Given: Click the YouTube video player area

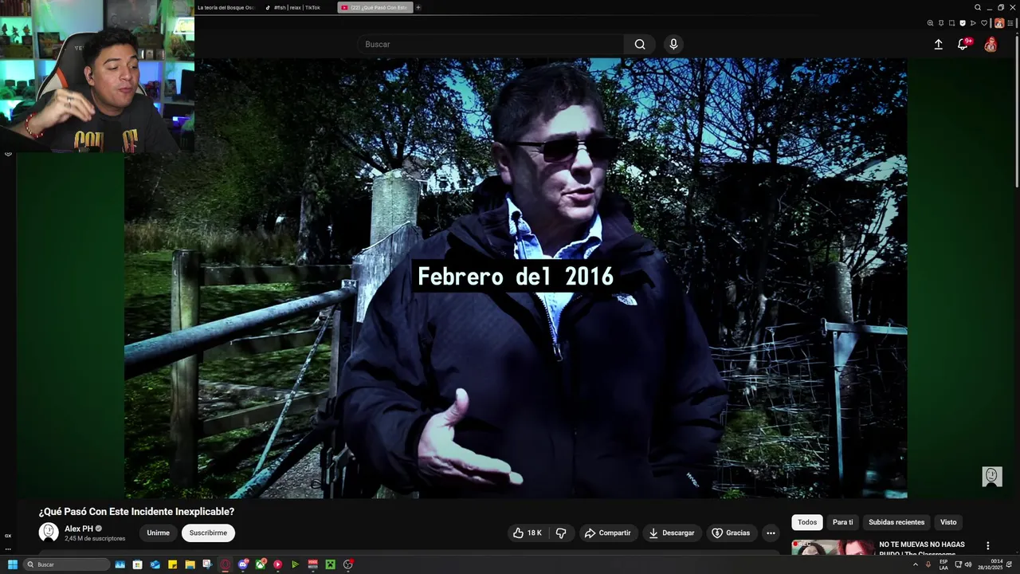Looking at the screenshot, I should (515, 278).
